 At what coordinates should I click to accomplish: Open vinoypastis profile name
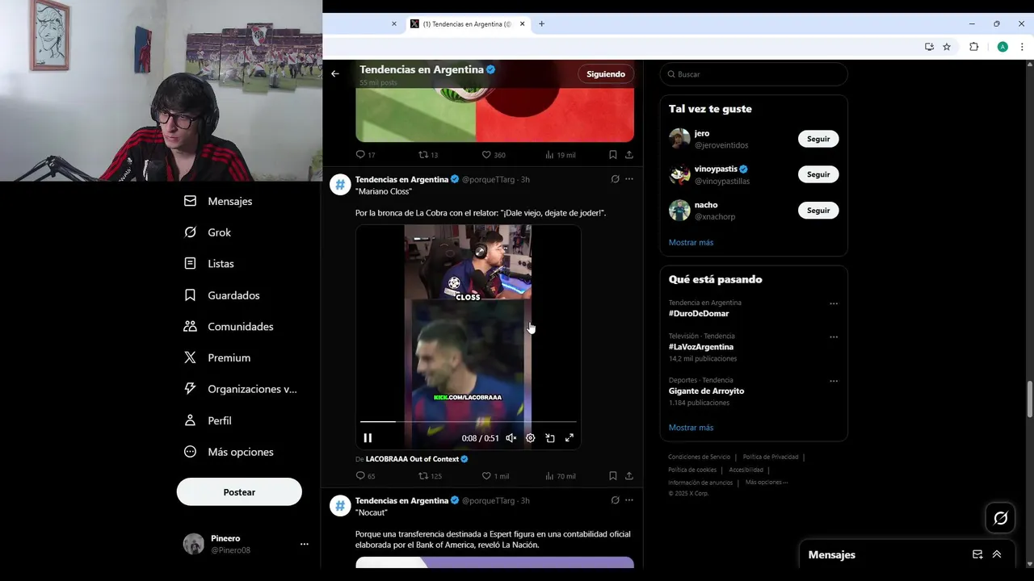pyautogui.click(x=716, y=169)
